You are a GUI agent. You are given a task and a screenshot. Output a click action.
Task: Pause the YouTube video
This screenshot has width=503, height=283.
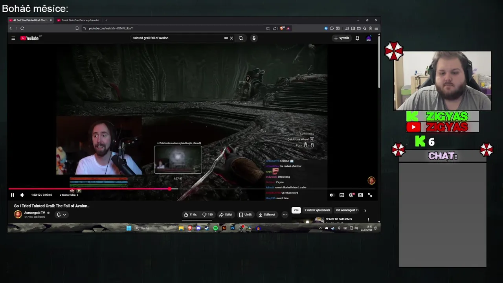click(12, 195)
